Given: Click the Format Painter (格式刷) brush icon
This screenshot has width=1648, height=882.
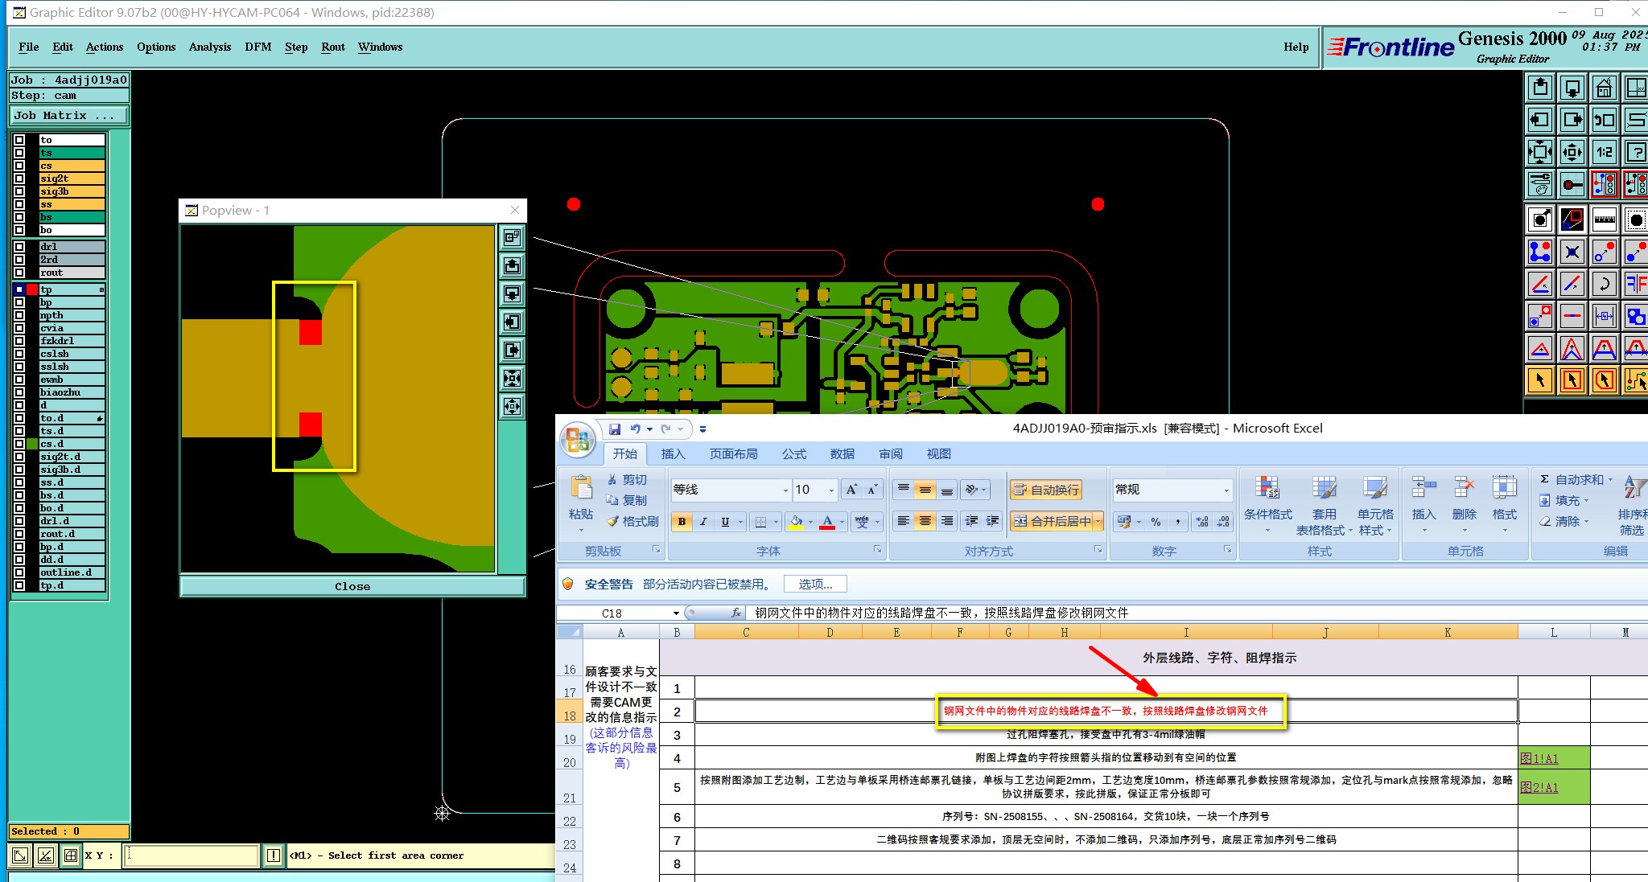Looking at the screenshot, I should tap(613, 522).
